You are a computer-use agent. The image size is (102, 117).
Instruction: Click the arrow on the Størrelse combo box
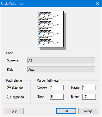pos(92,61)
